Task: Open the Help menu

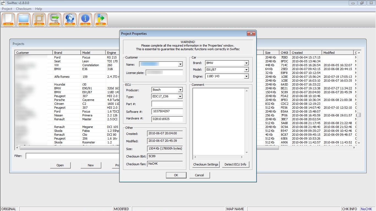Action: [39, 9]
